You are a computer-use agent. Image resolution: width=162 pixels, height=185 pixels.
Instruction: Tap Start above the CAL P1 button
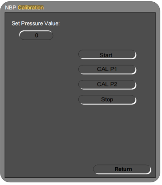(x=107, y=55)
